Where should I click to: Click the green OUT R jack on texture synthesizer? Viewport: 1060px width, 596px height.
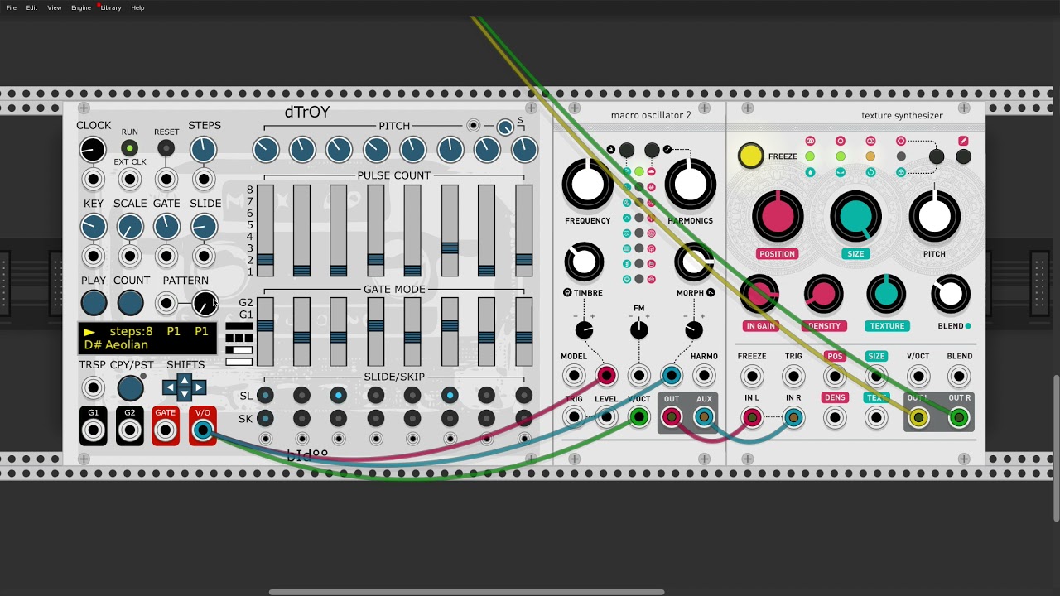pyautogui.click(x=959, y=418)
